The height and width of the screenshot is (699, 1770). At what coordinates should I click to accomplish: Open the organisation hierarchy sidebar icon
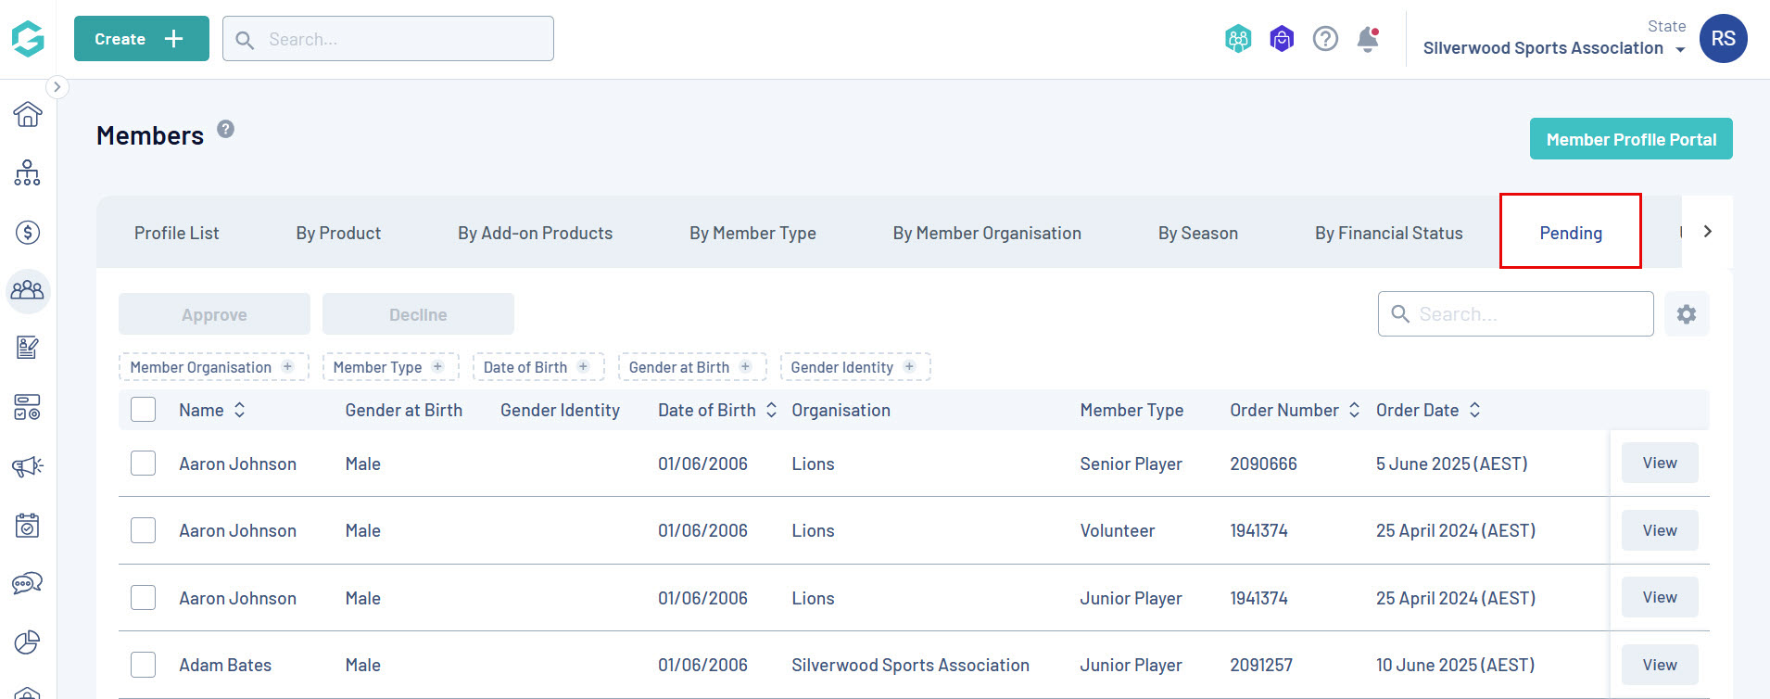[28, 173]
